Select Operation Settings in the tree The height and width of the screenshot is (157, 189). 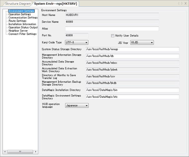(20, 14)
